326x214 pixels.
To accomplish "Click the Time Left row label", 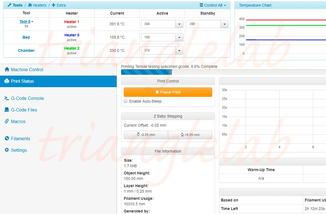I will coord(229,209).
